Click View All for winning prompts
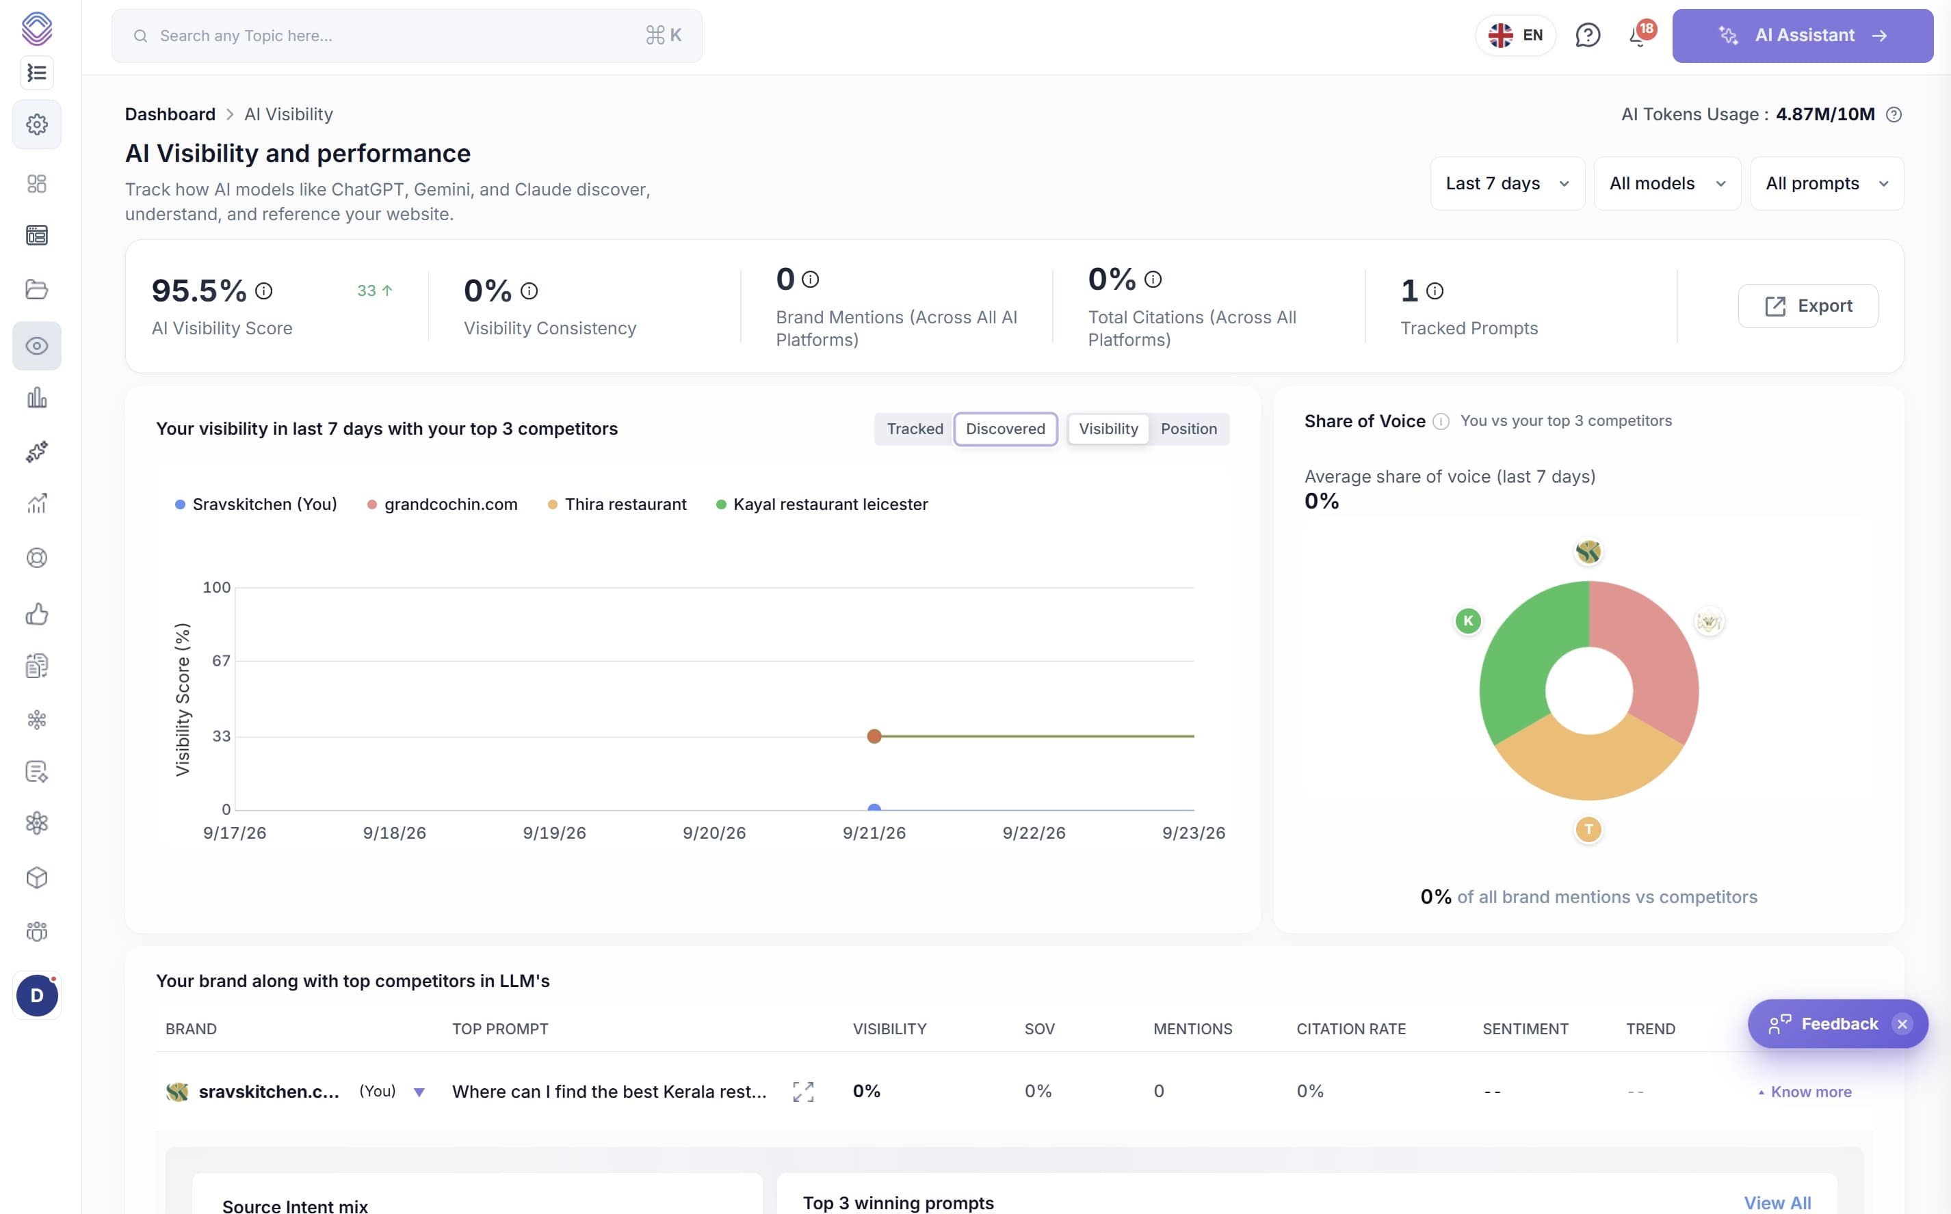Screen dimensions: 1951x1214 point(1777,1203)
